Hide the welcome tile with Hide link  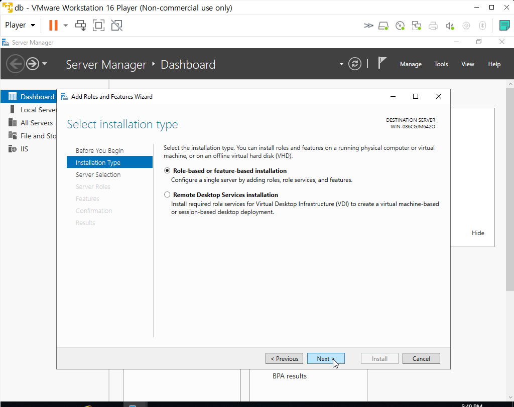click(478, 233)
